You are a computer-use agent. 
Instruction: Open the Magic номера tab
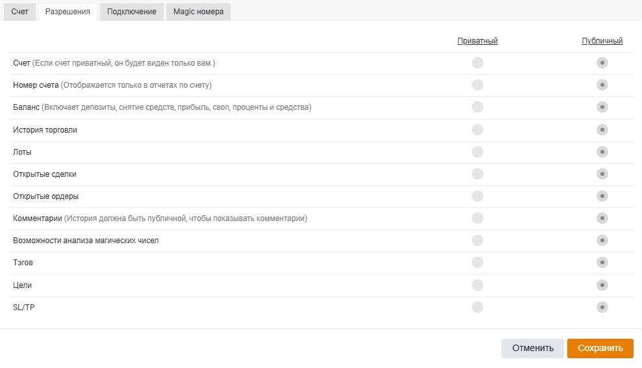click(198, 12)
